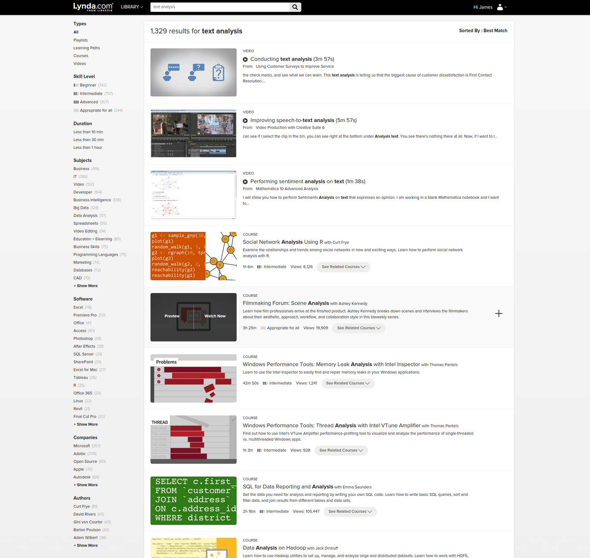
Task: Expand See Related Courses for SQL Data Reporting
Action: (350, 512)
